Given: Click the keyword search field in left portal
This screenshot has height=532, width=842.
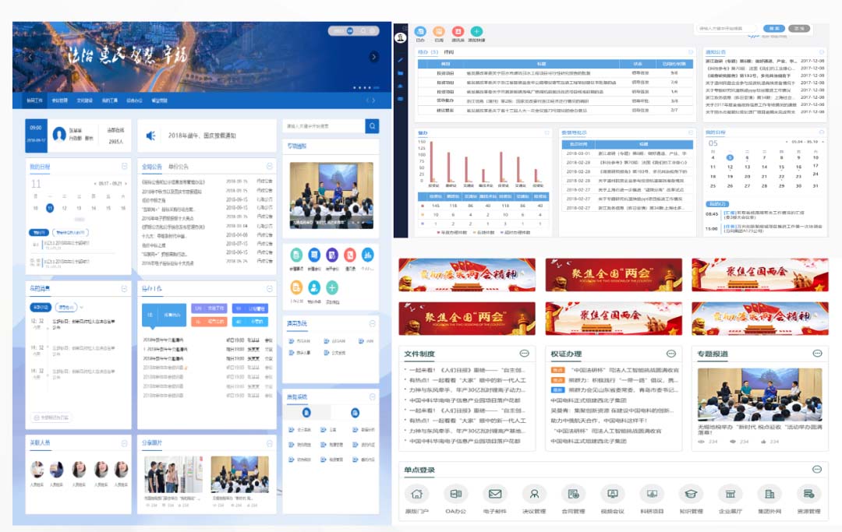Looking at the screenshot, I should point(324,126).
